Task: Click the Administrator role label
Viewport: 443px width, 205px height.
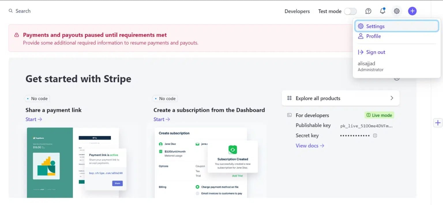Action: point(371,70)
